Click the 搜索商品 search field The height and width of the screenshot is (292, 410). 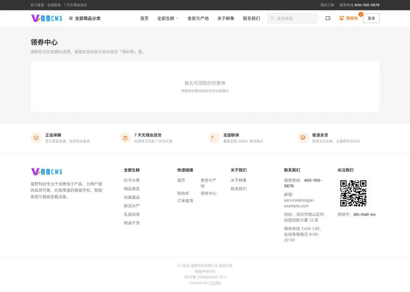pos(292,18)
